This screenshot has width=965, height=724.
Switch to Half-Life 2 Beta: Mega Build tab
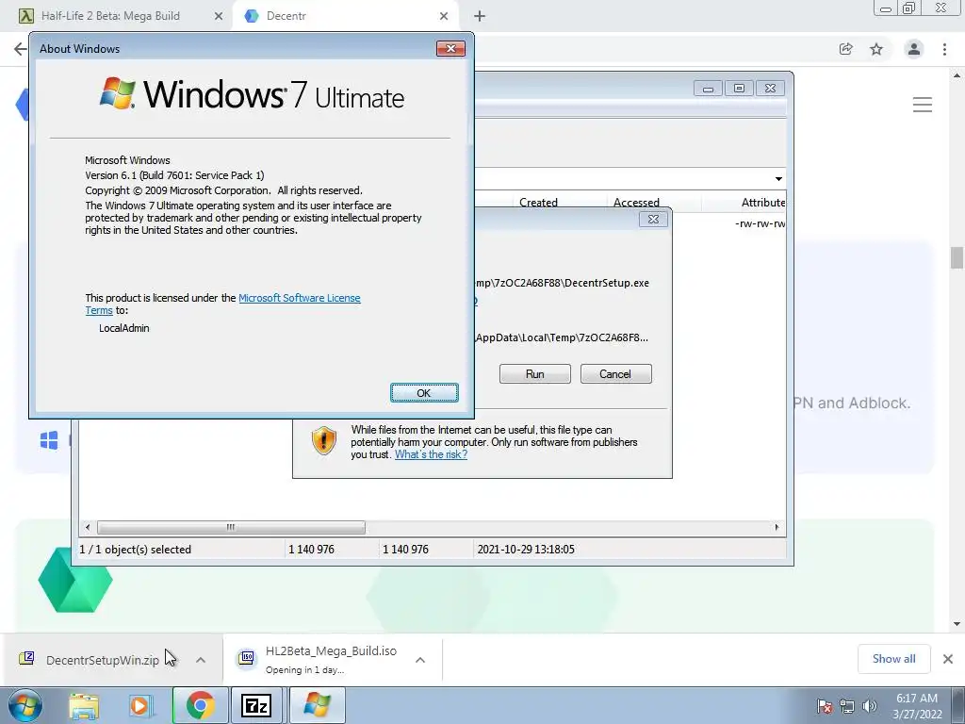point(111,16)
